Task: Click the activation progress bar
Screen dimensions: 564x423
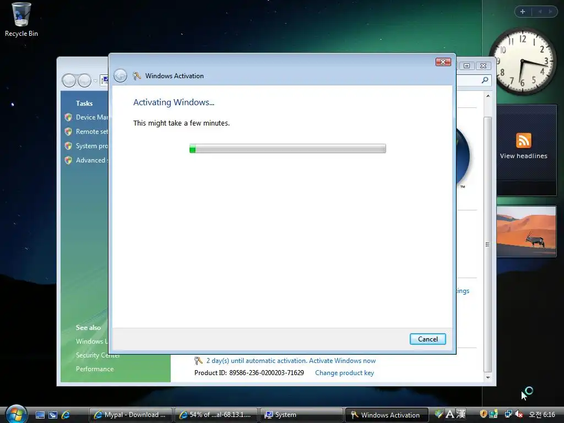Action: tap(288, 149)
